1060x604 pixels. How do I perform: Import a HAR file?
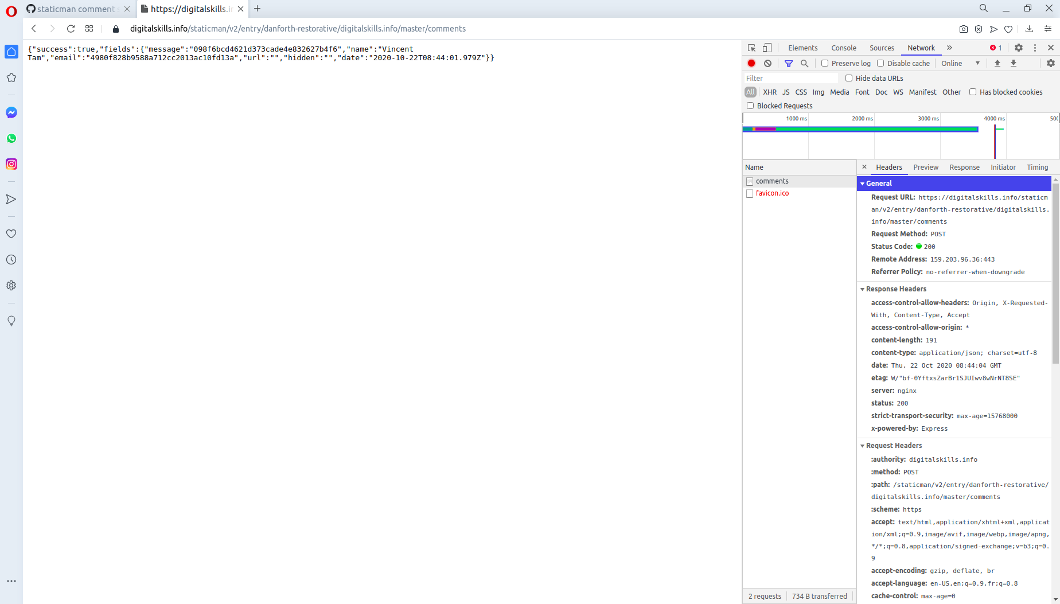tap(997, 63)
